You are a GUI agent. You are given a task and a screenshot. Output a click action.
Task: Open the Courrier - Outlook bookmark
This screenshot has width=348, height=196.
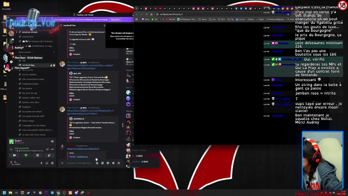point(245,19)
